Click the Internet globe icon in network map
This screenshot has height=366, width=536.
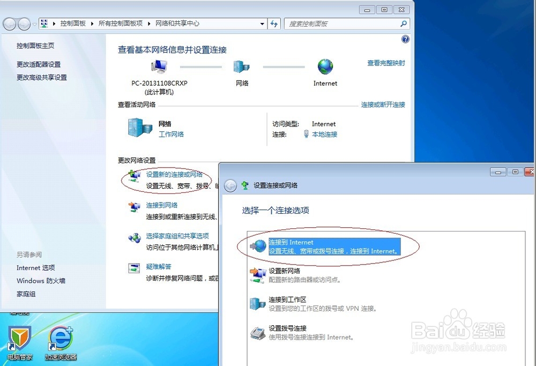(x=325, y=67)
